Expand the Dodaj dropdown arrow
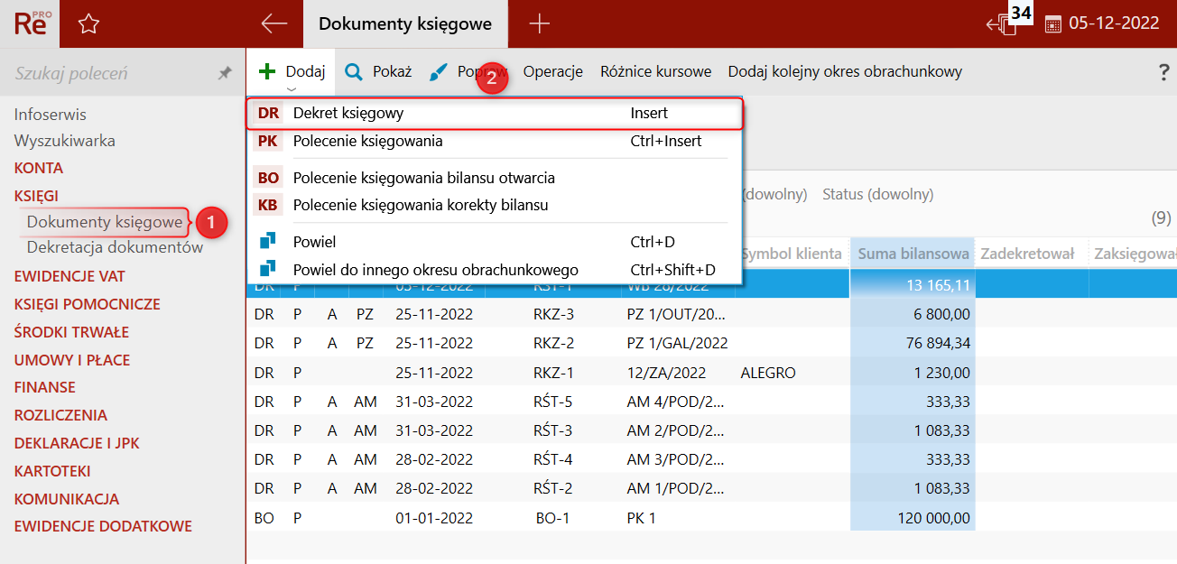The height and width of the screenshot is (564, 1177). pos(291,88)
